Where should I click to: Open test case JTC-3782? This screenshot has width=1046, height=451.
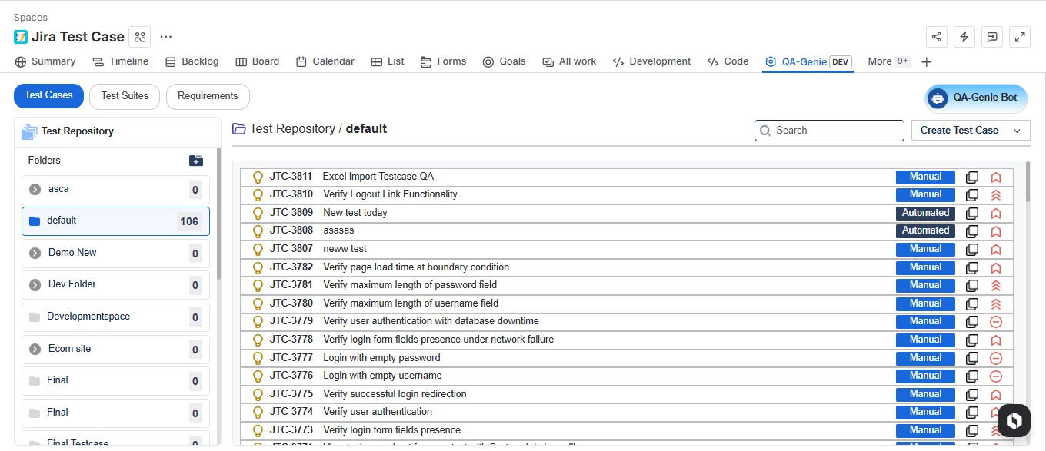point(291,267)
